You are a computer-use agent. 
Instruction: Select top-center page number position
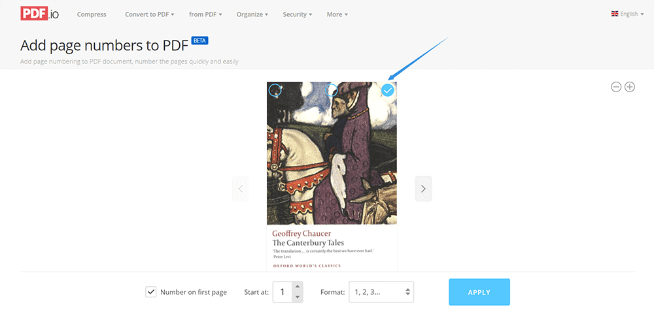(x=332, y=90)
